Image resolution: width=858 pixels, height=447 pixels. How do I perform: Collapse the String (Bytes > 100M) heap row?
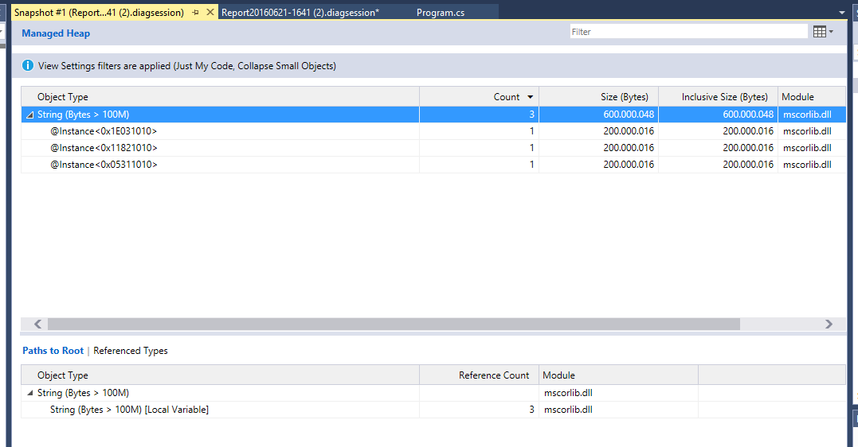pos(30,115)
